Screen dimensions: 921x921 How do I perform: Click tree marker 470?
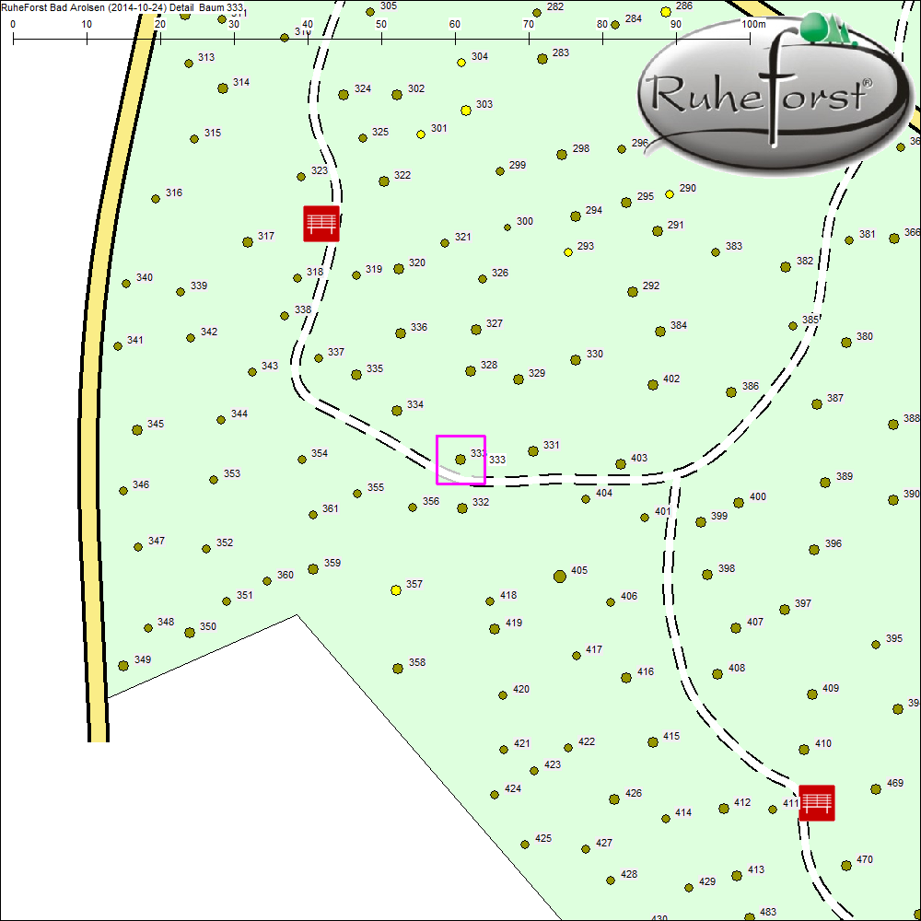point(846,866)
